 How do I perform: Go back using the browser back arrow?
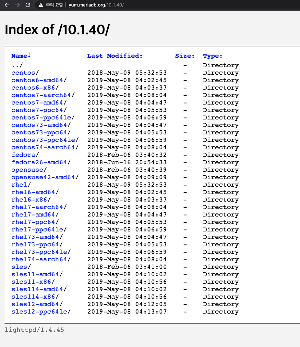click(x=7, y=5)
